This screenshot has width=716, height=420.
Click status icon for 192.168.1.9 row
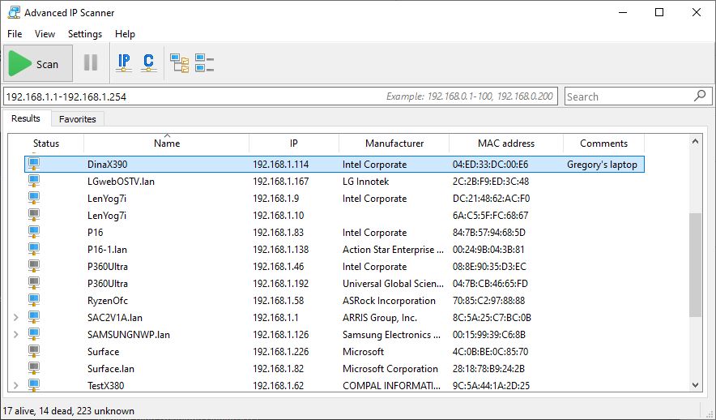coord(33,198)
